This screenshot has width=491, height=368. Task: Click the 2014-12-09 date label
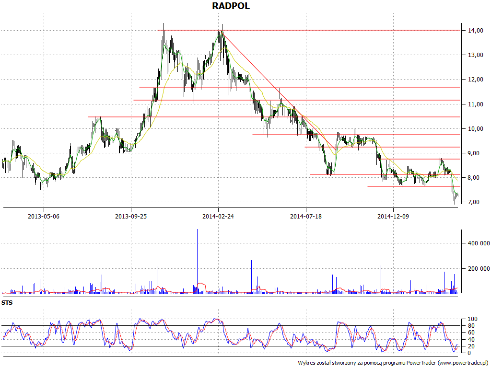tap(393, 216)
